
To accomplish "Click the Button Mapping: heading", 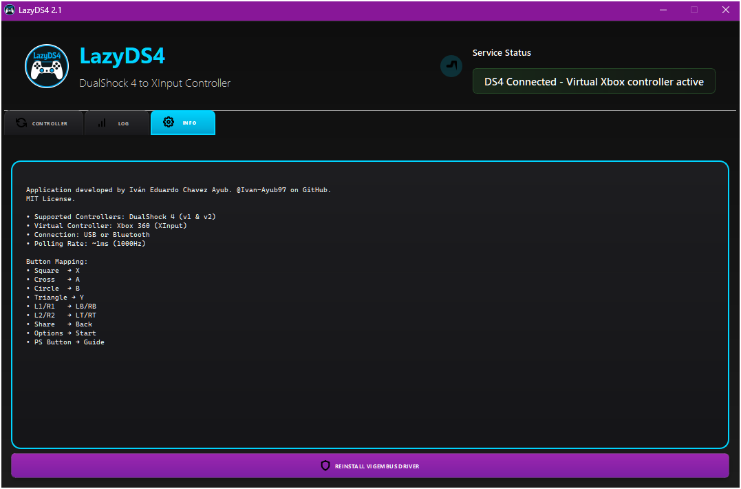I will coord(56,262).
